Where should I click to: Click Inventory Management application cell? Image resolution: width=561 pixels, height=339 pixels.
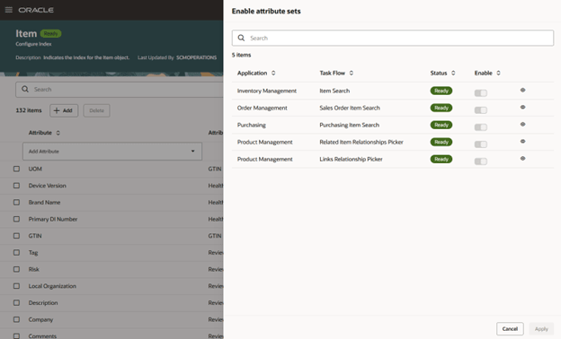pos(266,91)
